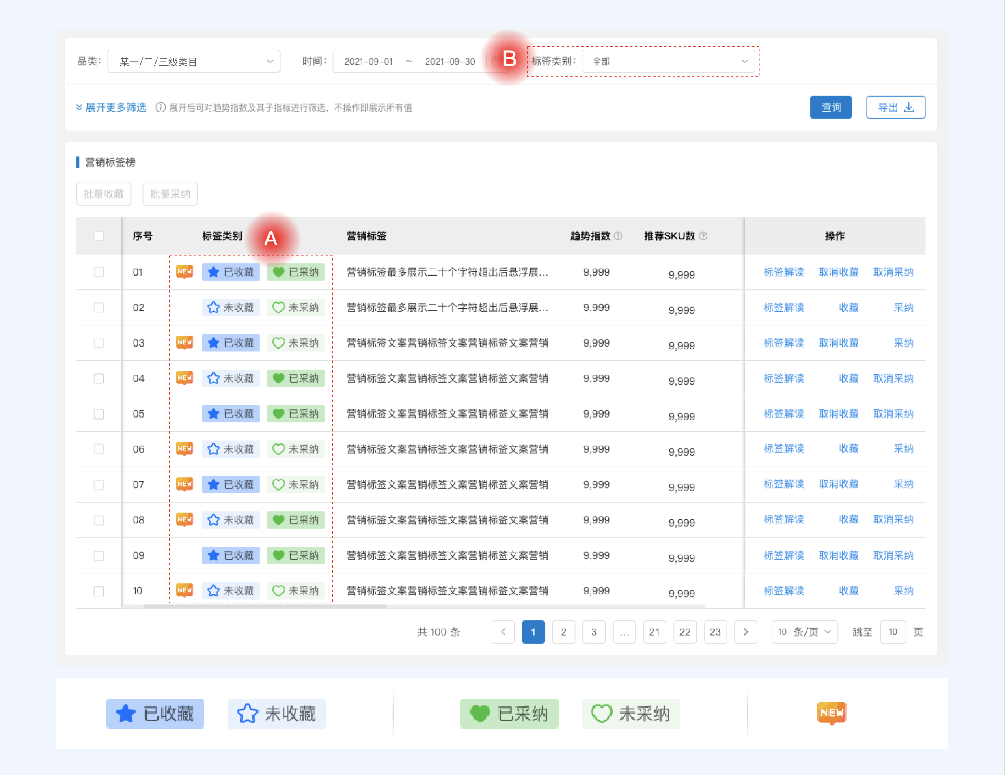
Task: Click the large NEW legend icon at the bottom
Action: pyautogui.click(x=832, y=713)
